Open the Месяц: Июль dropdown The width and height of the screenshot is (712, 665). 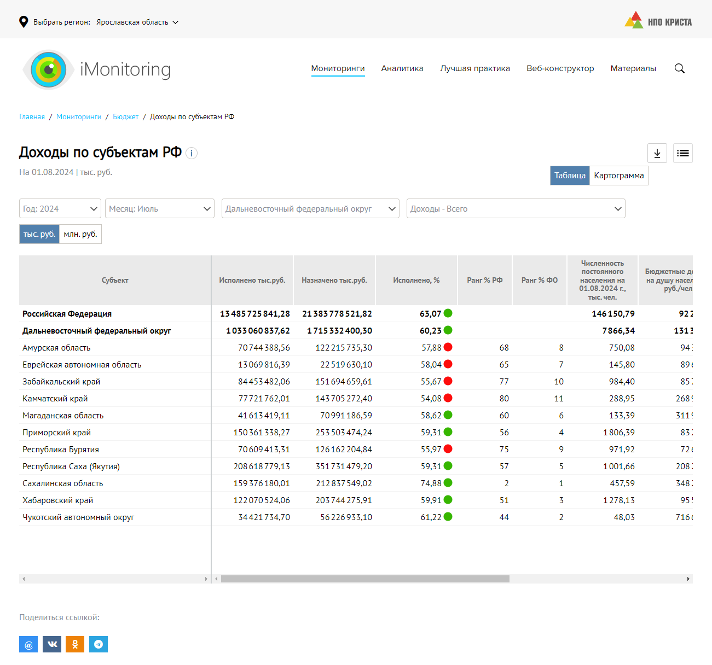pyautogui.click(x=159, y=209)
